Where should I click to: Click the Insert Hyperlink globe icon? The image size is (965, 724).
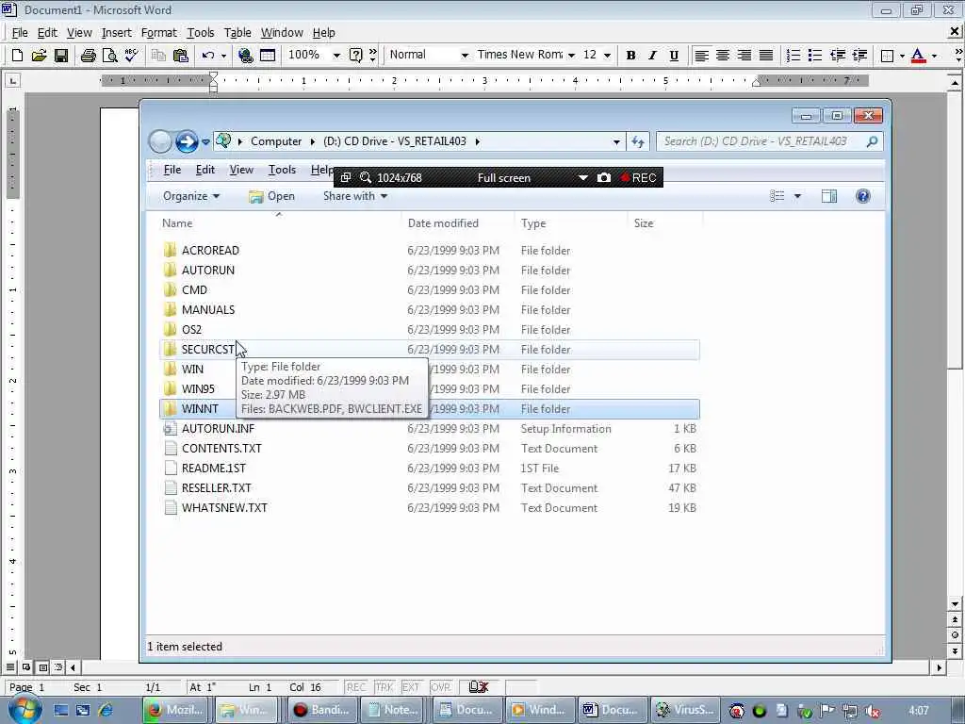246,56
